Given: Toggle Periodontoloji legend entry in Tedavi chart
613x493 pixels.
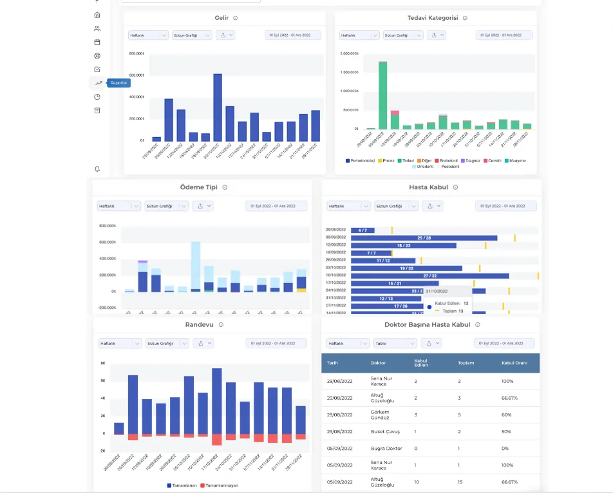Looking at the screenshot, I should [360, 160].
